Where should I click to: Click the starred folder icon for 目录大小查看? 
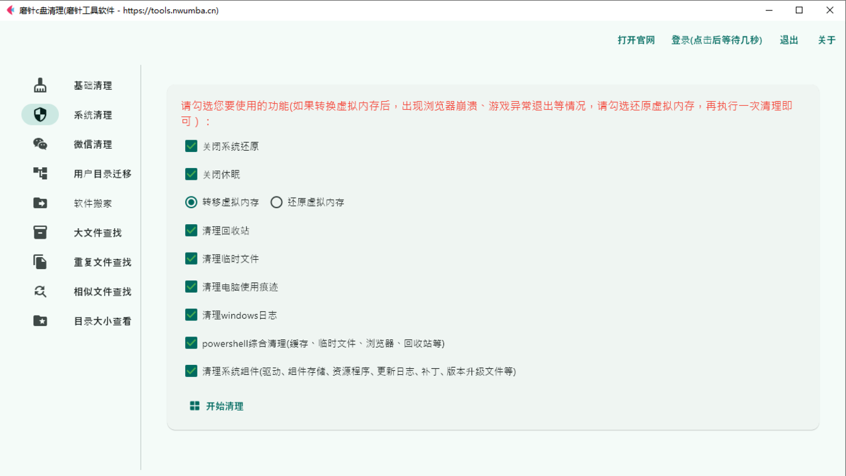coord(40,321)
